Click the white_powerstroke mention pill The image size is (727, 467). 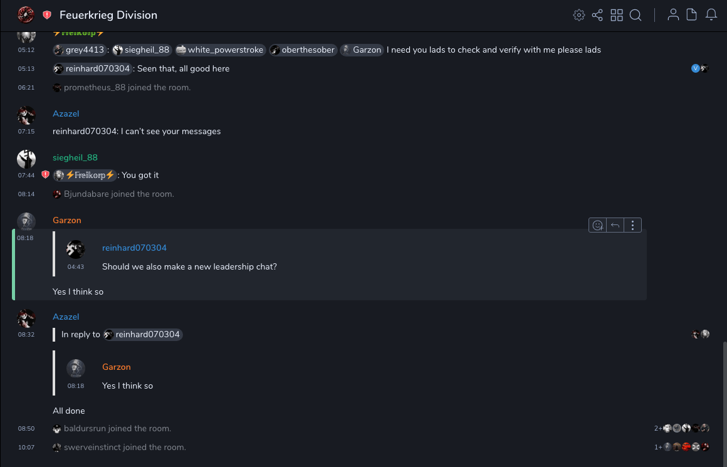tap(221, 50)
